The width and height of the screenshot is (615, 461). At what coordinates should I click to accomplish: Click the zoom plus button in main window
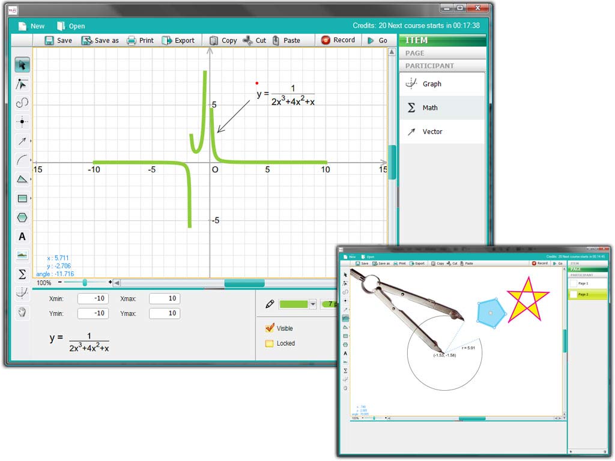[111, 282]
